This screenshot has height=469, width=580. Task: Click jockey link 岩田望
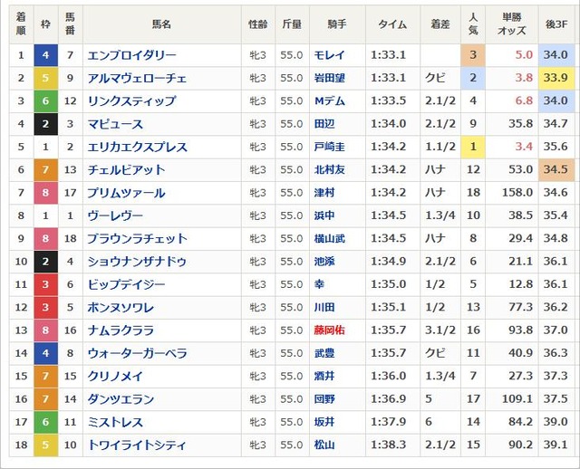(x=329, y=79)
